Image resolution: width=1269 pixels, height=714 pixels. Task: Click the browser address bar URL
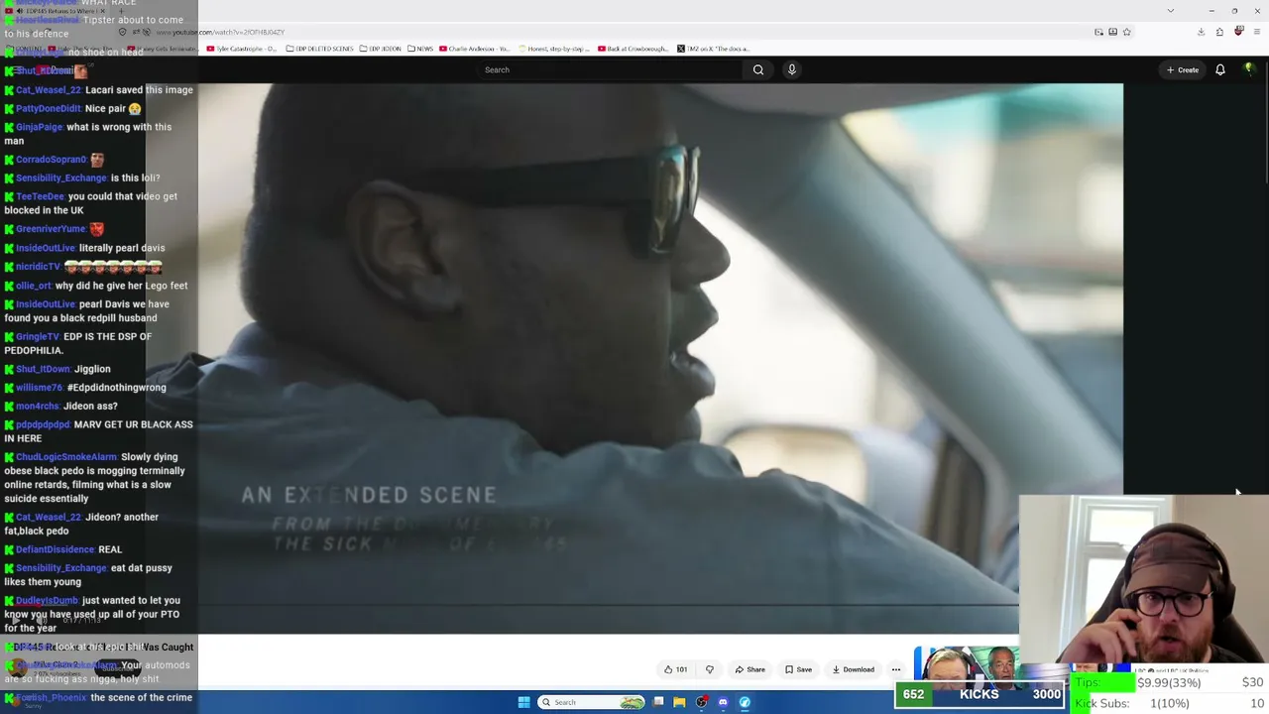220,32
